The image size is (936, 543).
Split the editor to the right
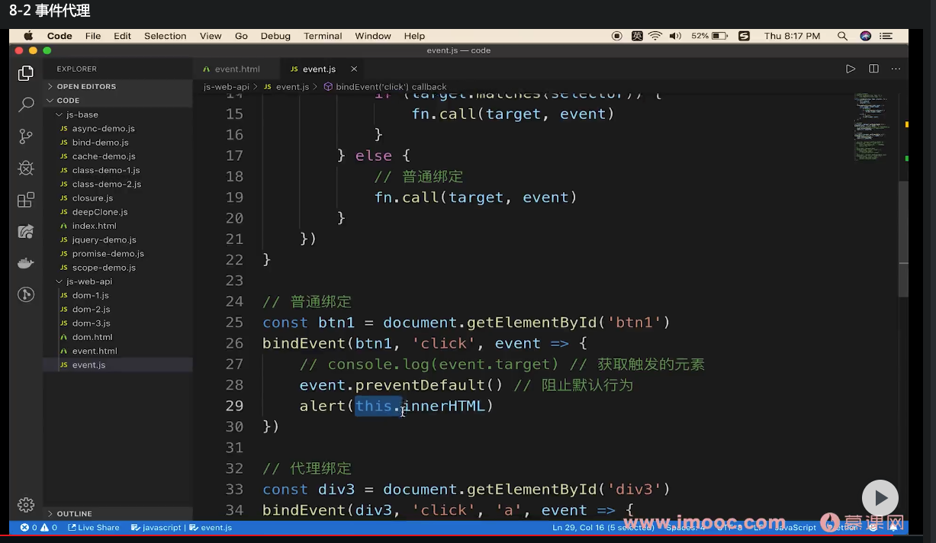click(x=874, y=69)
